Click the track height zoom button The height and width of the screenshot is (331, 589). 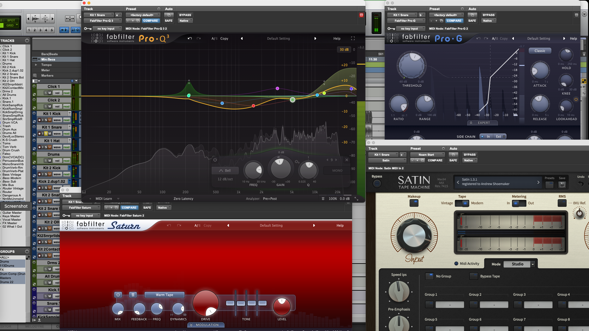pyautogui.click(x=45, y=19)
